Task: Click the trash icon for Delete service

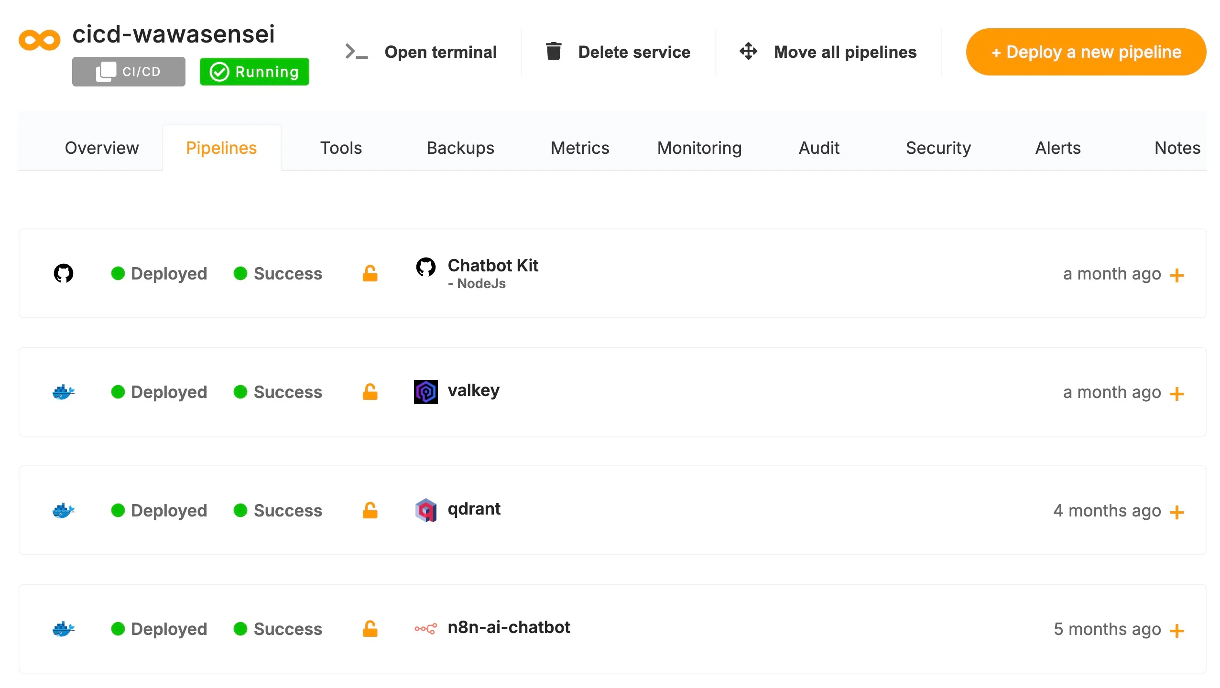Action: (554, 52)
